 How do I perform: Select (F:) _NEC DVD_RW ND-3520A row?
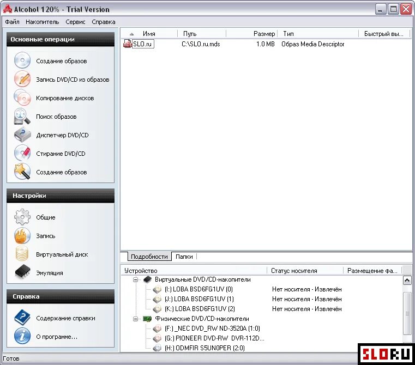[x=212, y=328]
